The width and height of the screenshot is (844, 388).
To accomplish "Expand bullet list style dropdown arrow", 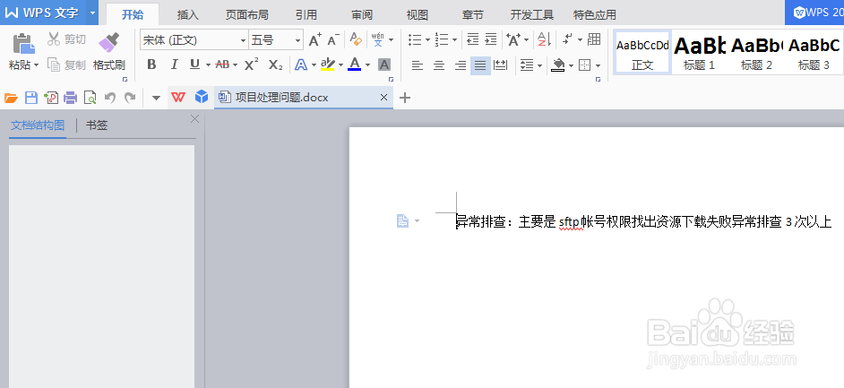I will (x=427, y=39).
